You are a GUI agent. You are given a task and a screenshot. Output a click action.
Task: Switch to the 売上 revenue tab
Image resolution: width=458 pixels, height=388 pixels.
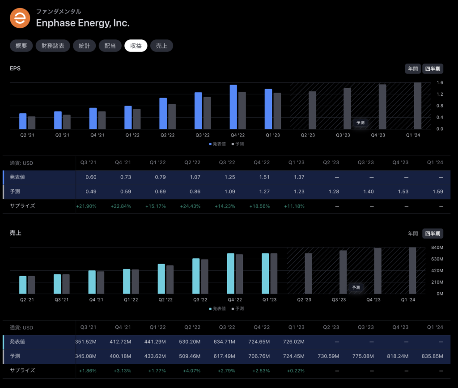[161, 46]
